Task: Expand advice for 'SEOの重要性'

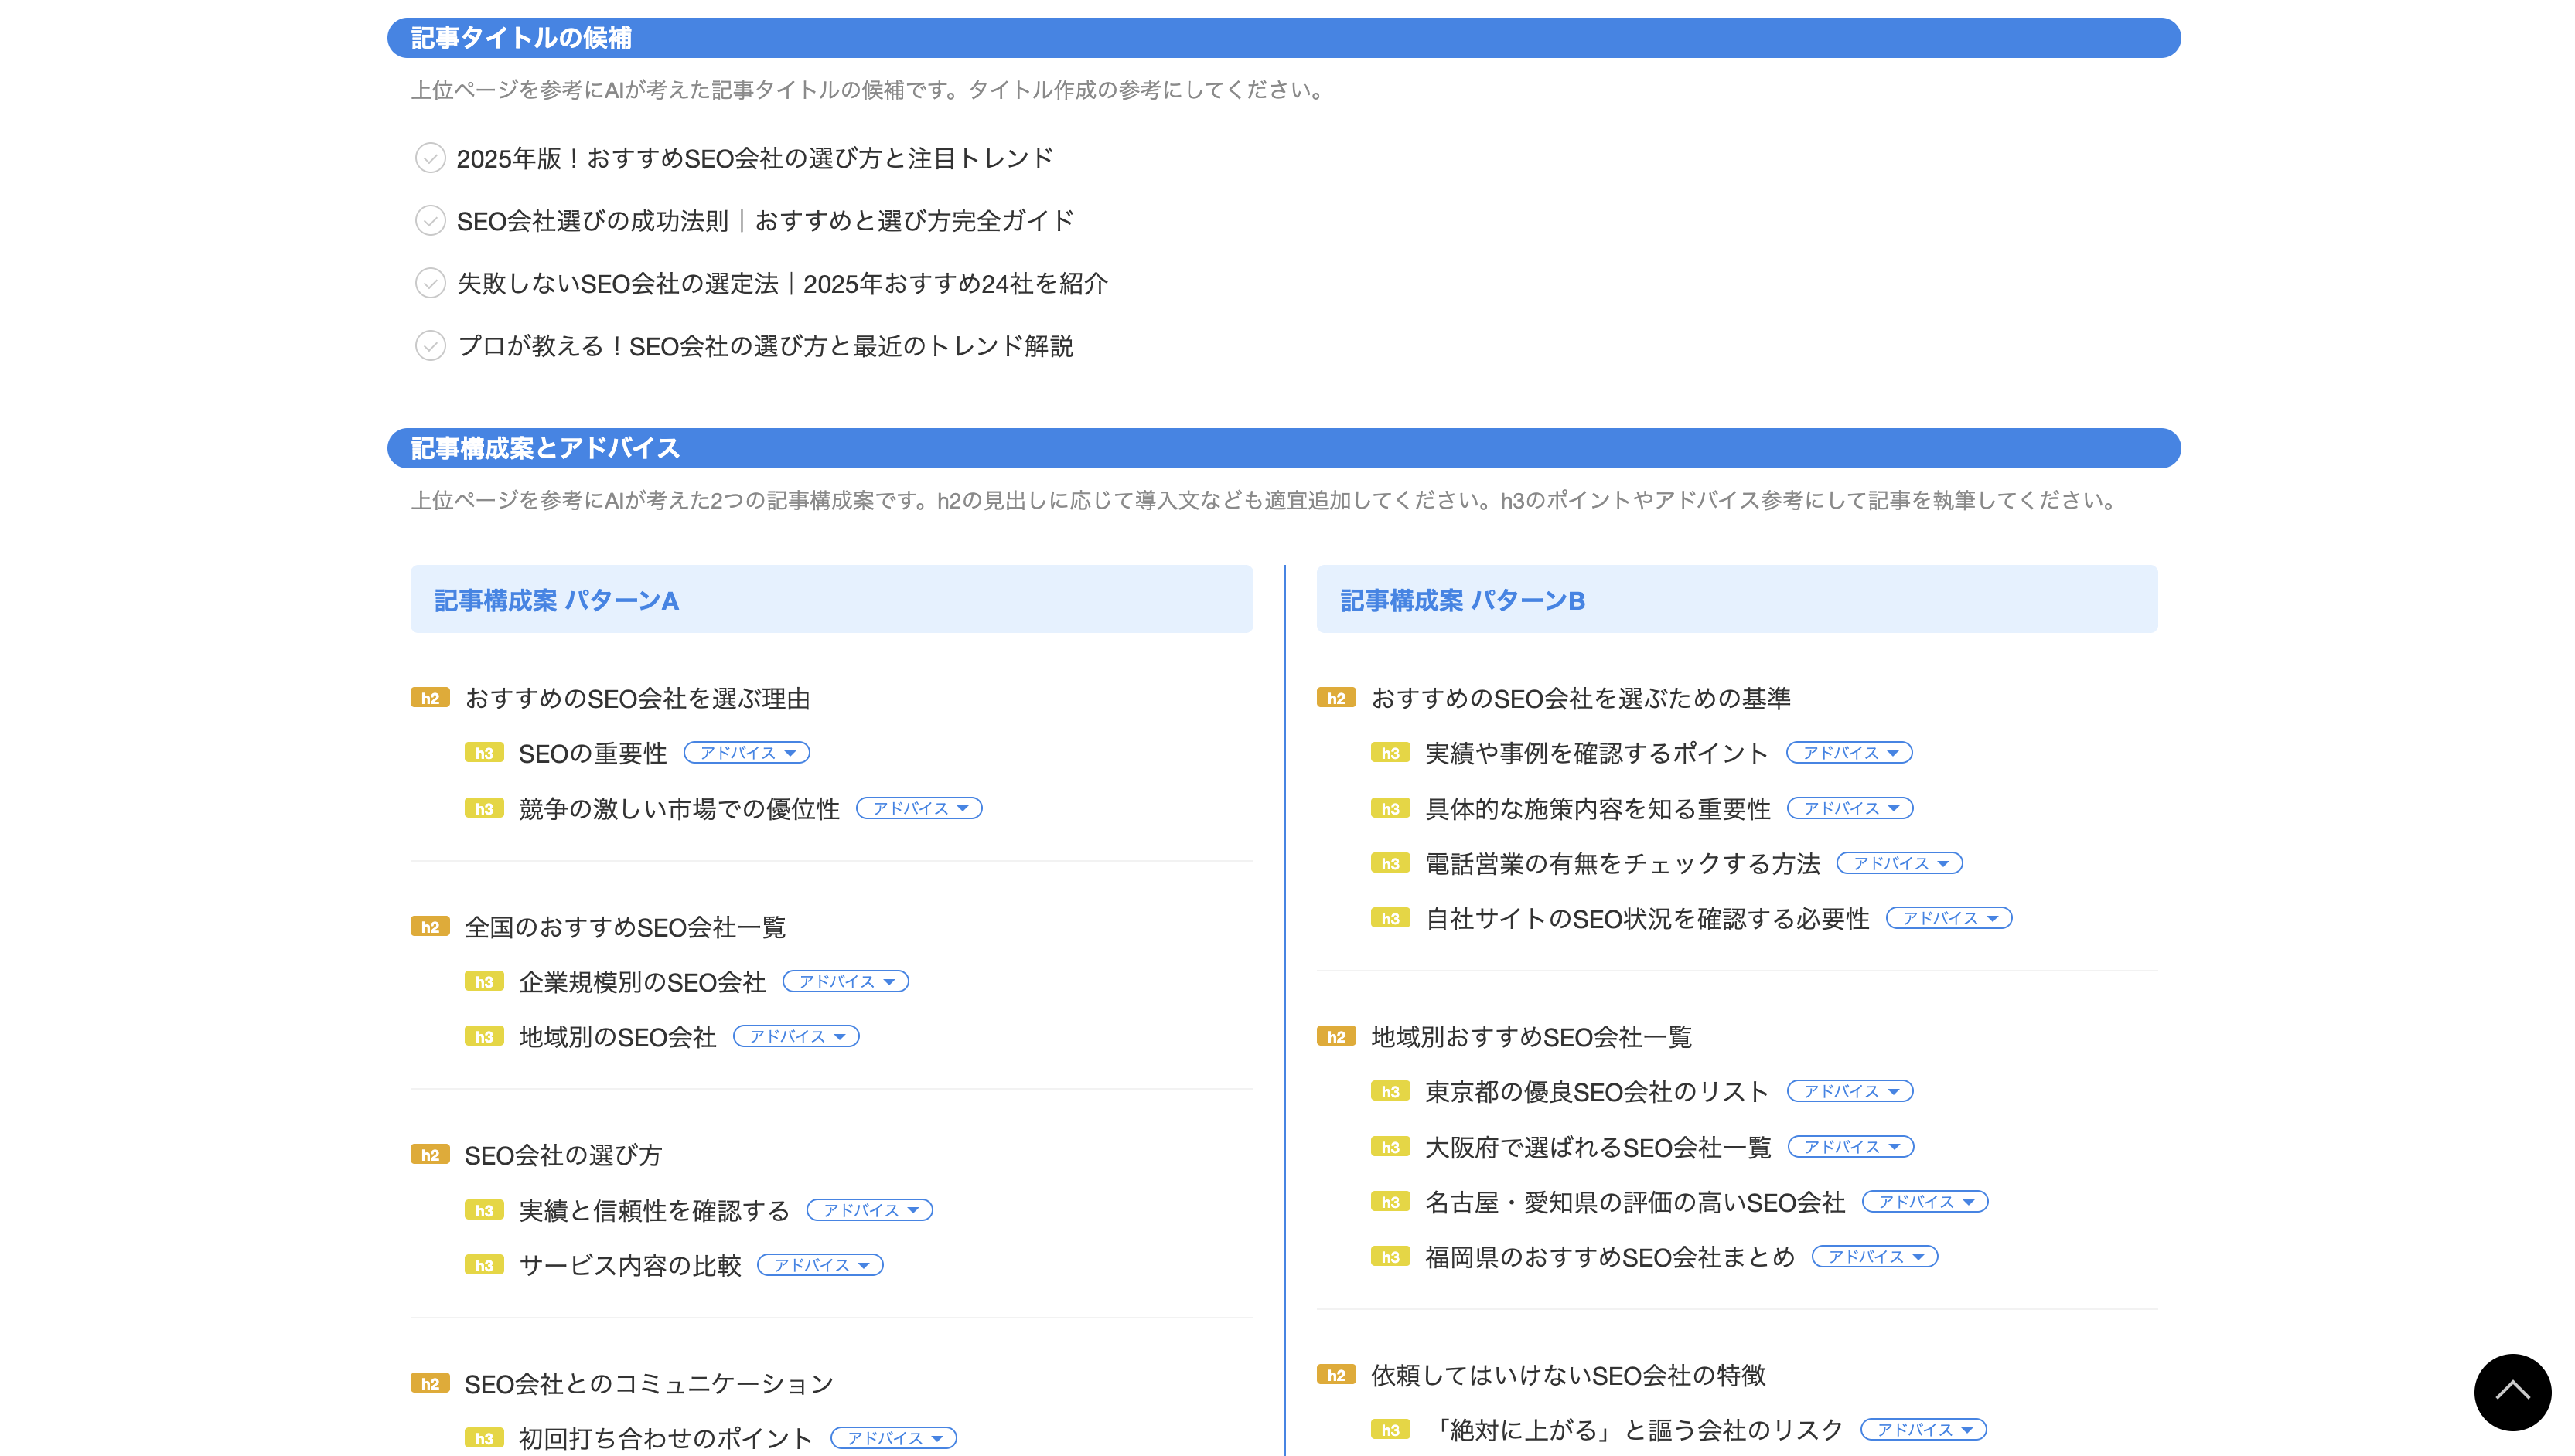Action: point(746,753)
